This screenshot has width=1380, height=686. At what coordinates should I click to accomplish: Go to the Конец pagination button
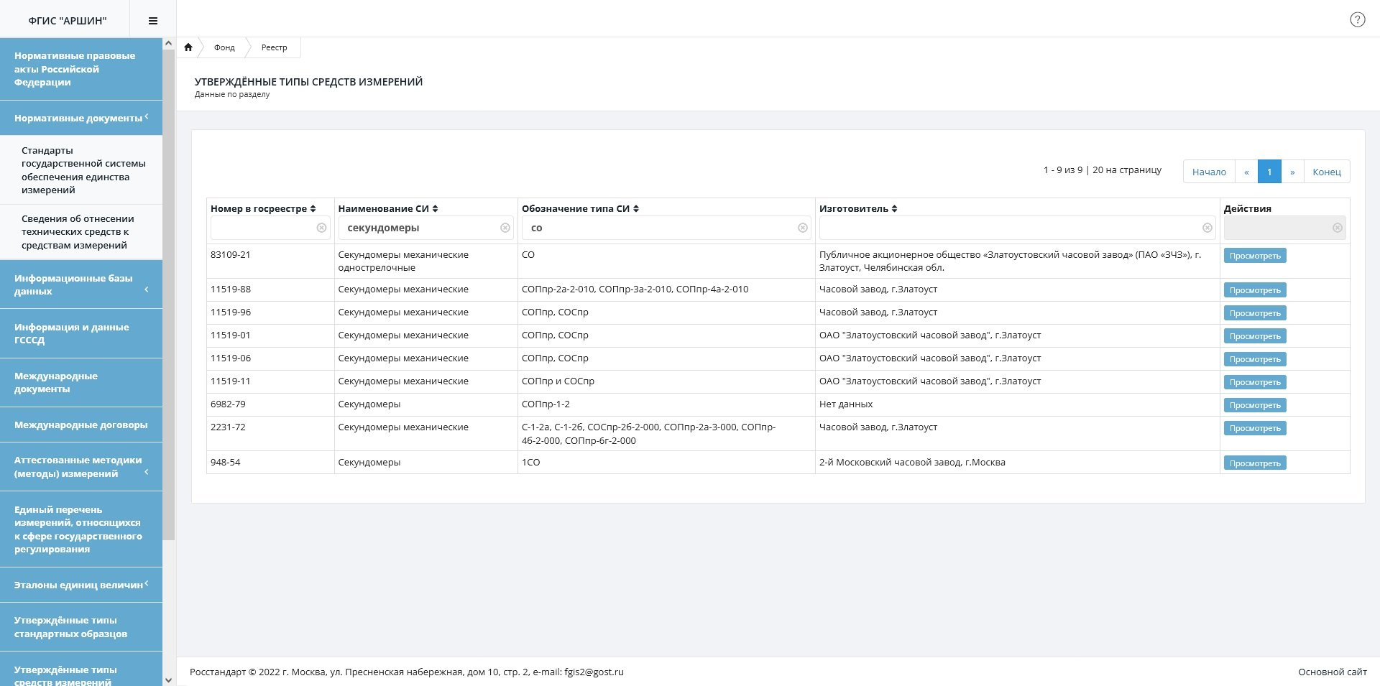coord(1326,172)
